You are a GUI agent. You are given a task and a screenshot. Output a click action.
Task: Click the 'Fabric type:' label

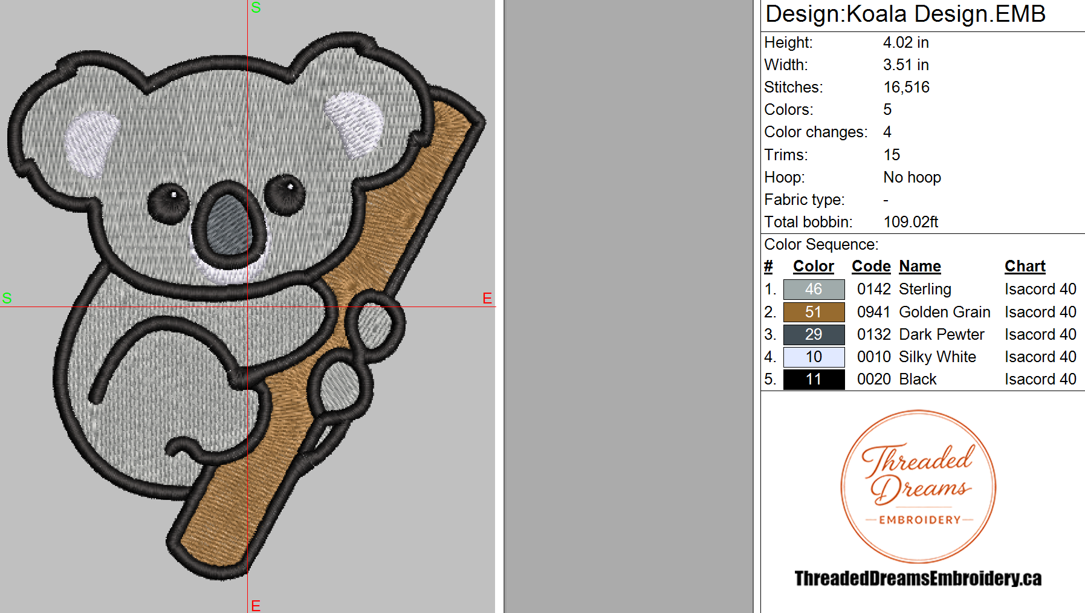pyautogui.click(x=805, y=199)
